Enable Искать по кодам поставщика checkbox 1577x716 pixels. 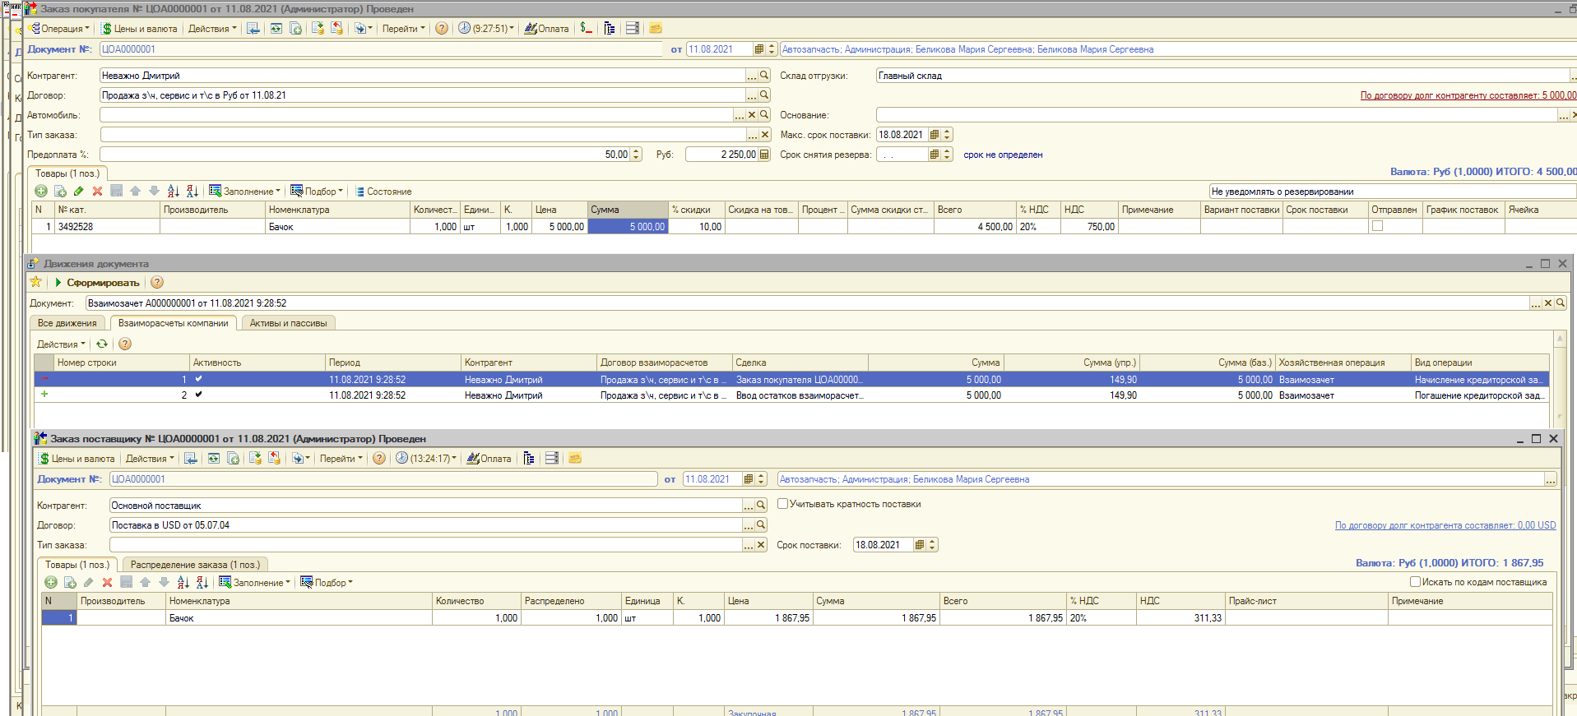pyautogui.click(x=1416, y=582)
